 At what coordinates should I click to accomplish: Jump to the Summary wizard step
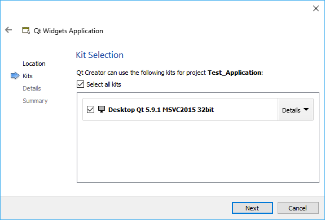pos(35,101)
